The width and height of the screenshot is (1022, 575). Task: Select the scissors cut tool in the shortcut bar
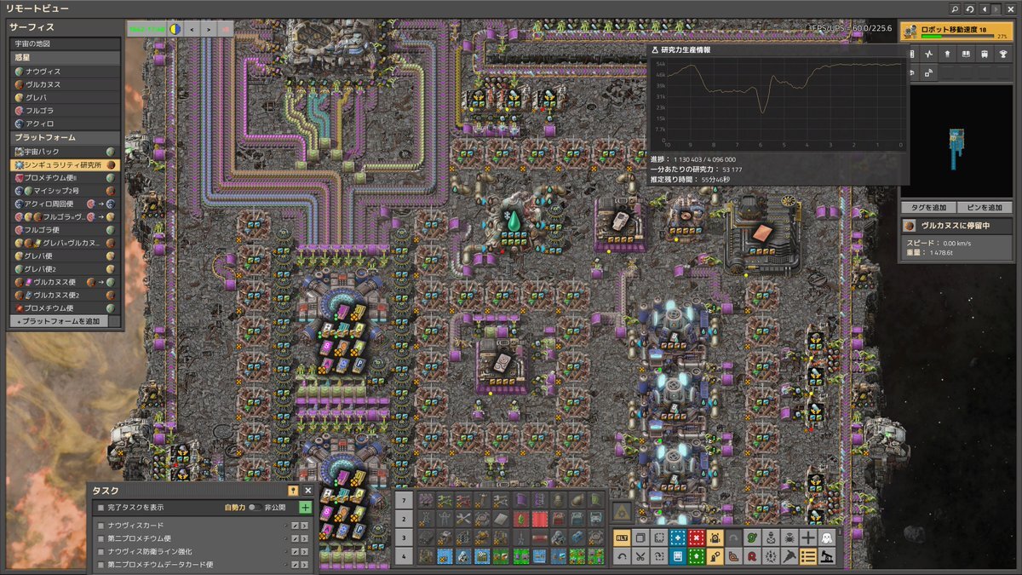tap(640, 556)
